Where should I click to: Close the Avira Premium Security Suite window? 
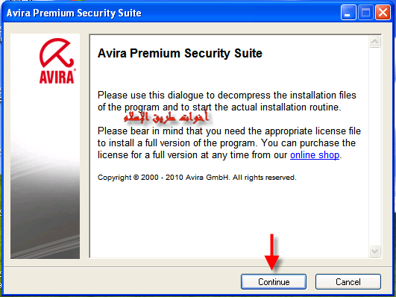pyautogui.click(x=383, y=13)
